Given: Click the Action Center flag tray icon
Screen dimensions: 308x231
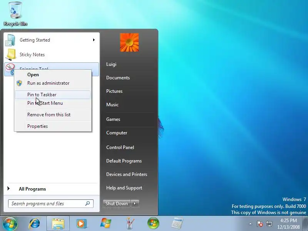Looking at the screenshot, I should point(259,224).
